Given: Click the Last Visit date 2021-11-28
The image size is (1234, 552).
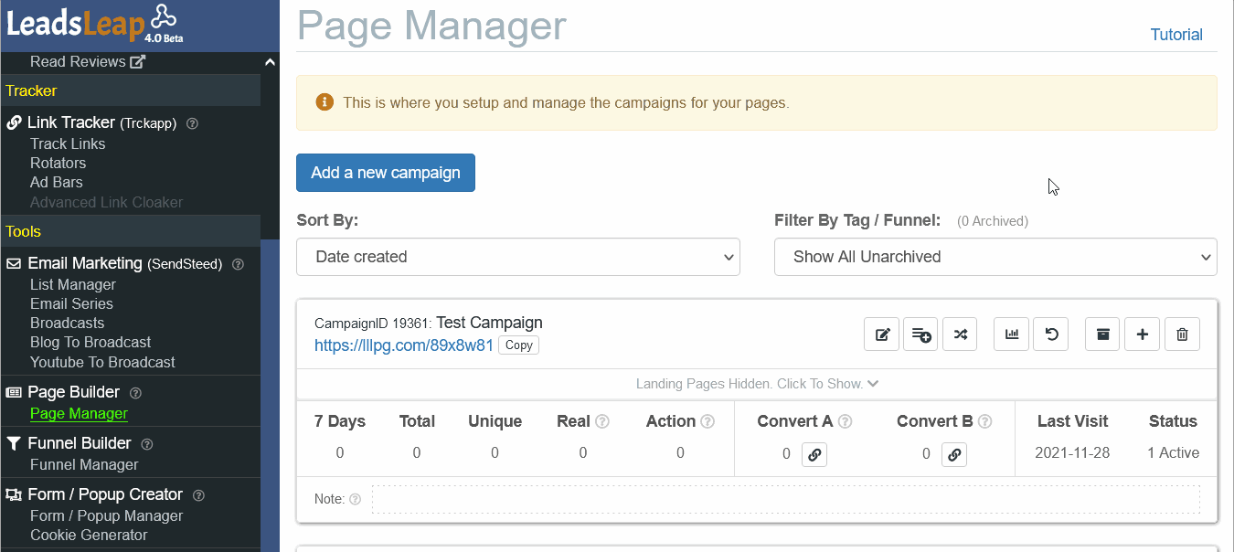Looking at the screenshot, I should (1072, 453).
